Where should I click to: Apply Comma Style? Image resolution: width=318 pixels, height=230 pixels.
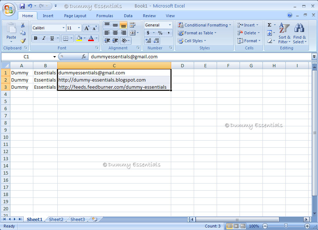(168, 33)
